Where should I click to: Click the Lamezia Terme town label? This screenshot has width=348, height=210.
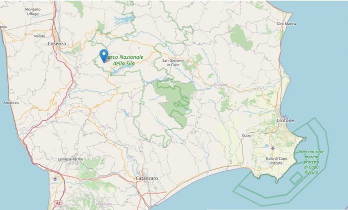click(70, 159)
